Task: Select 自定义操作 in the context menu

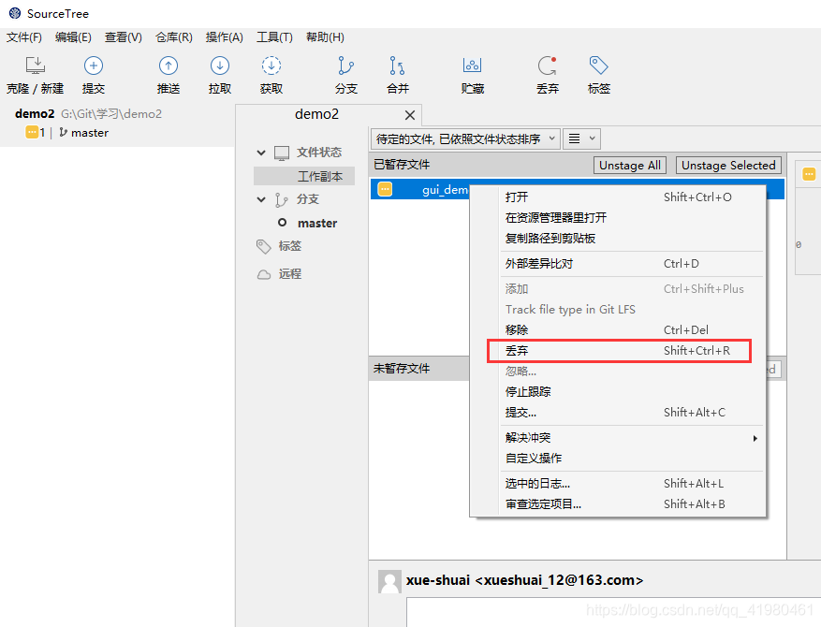Action: coord(618,459)
